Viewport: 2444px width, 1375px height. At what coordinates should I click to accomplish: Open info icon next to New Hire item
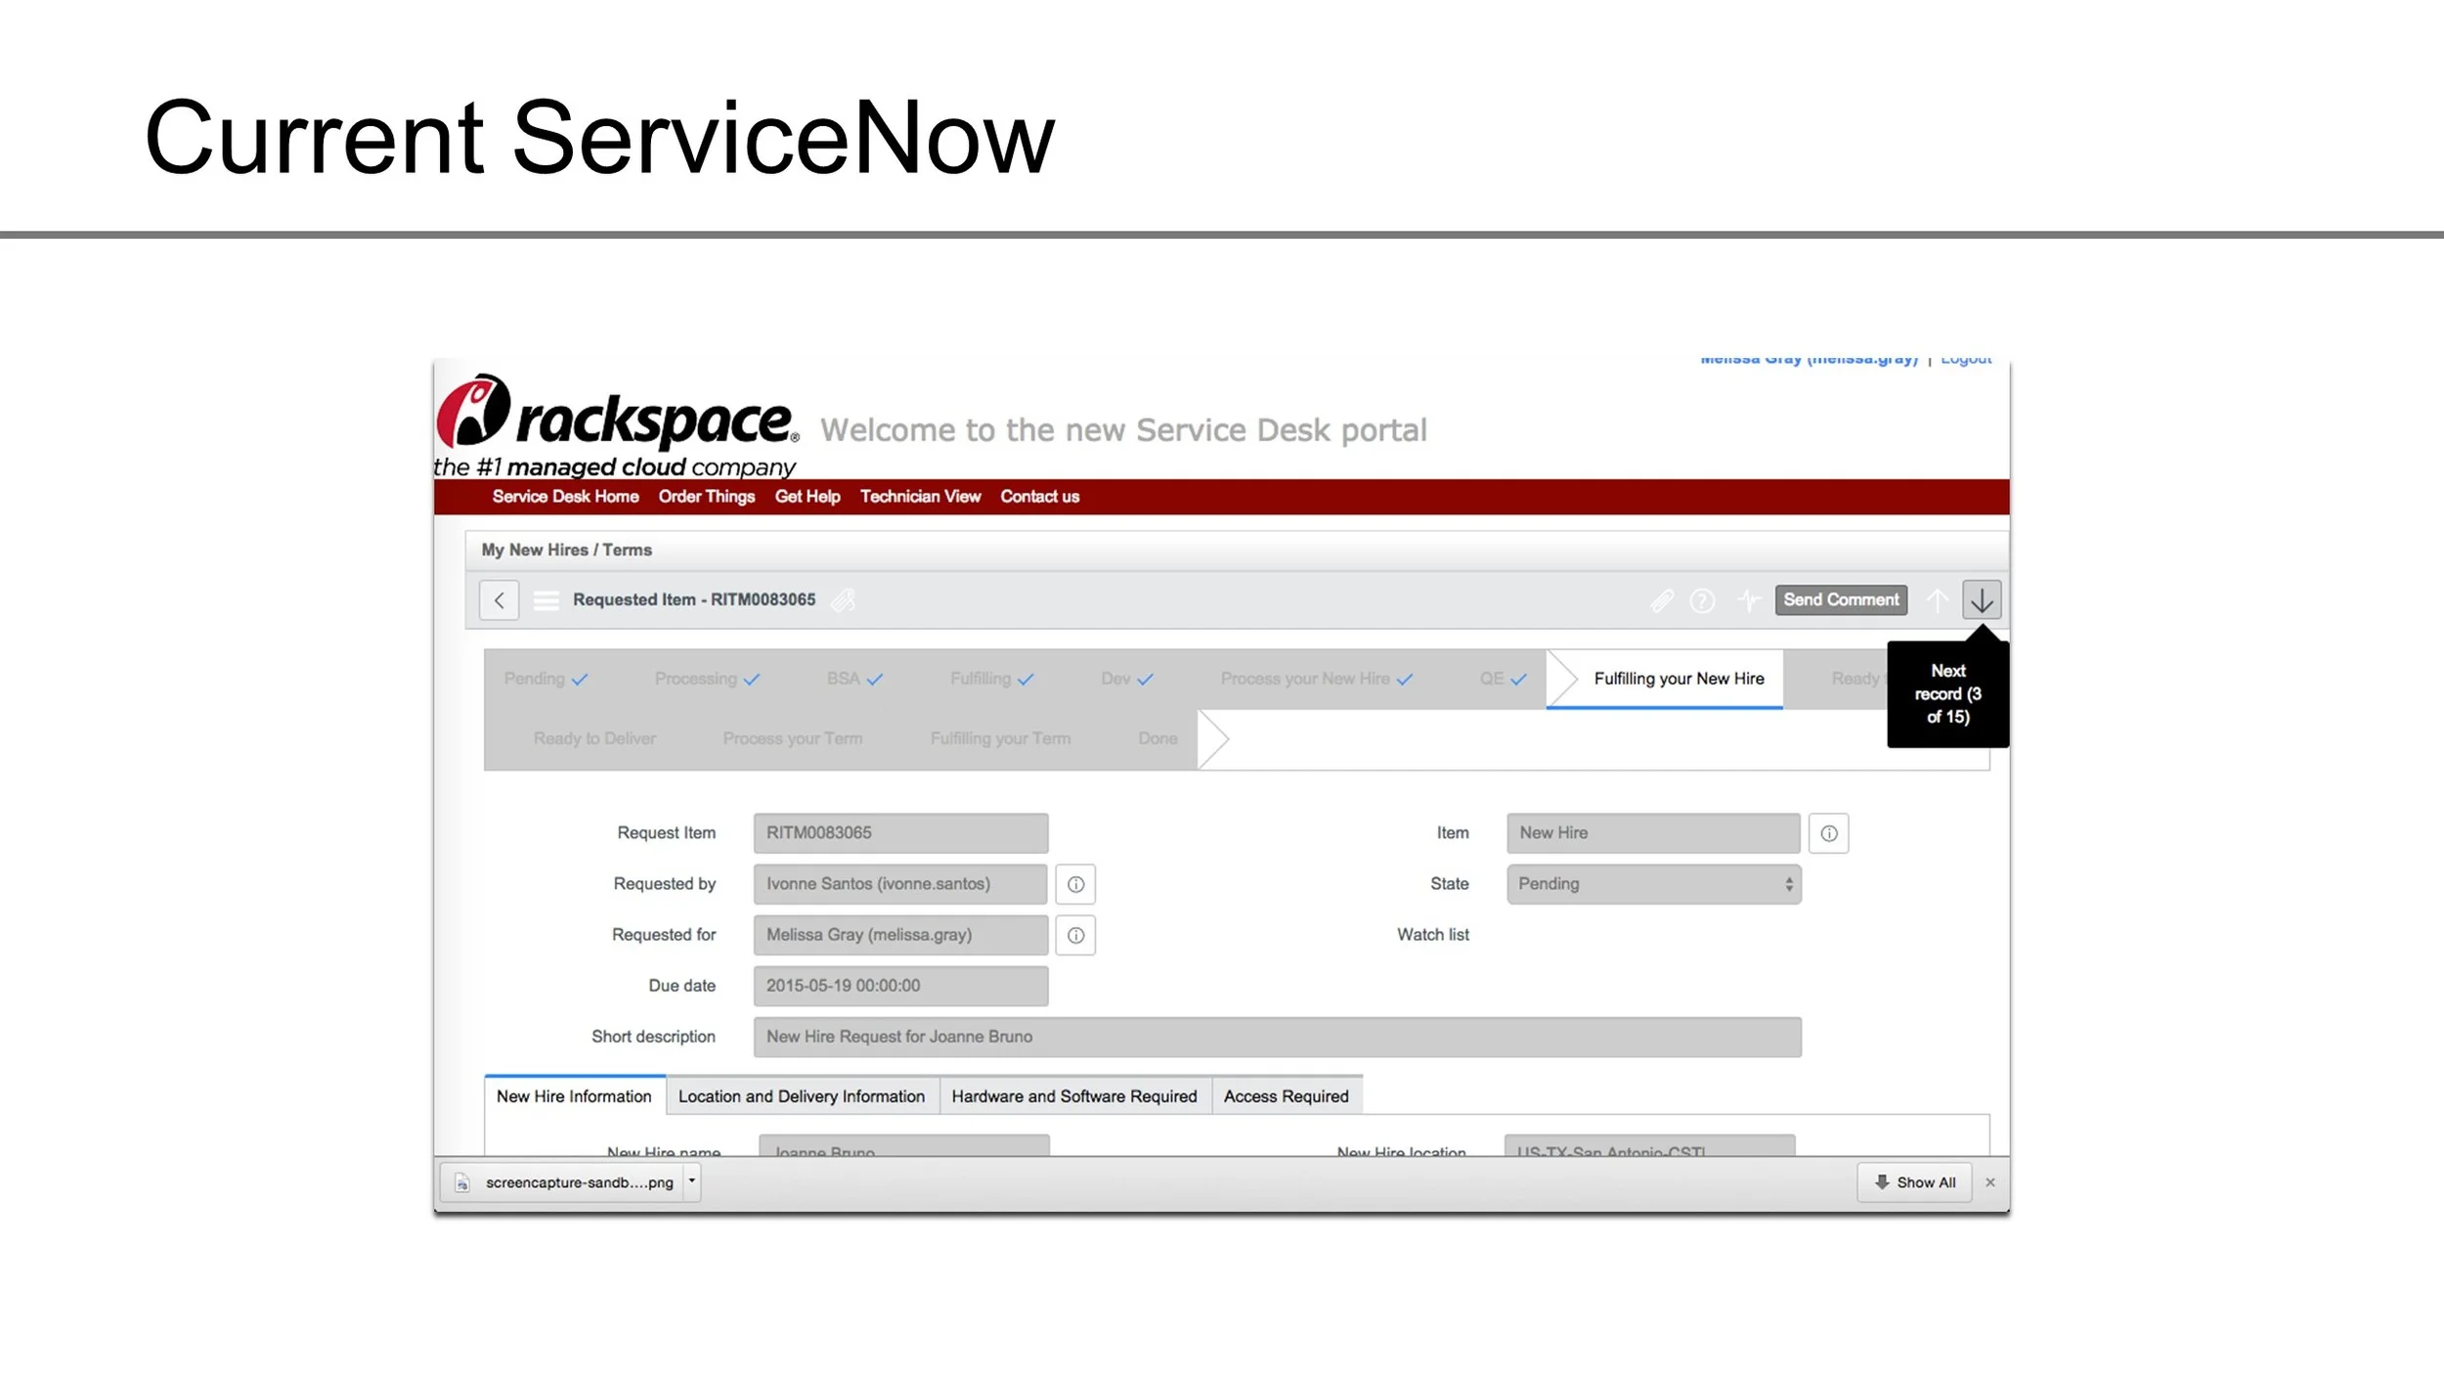point(1828,833)
